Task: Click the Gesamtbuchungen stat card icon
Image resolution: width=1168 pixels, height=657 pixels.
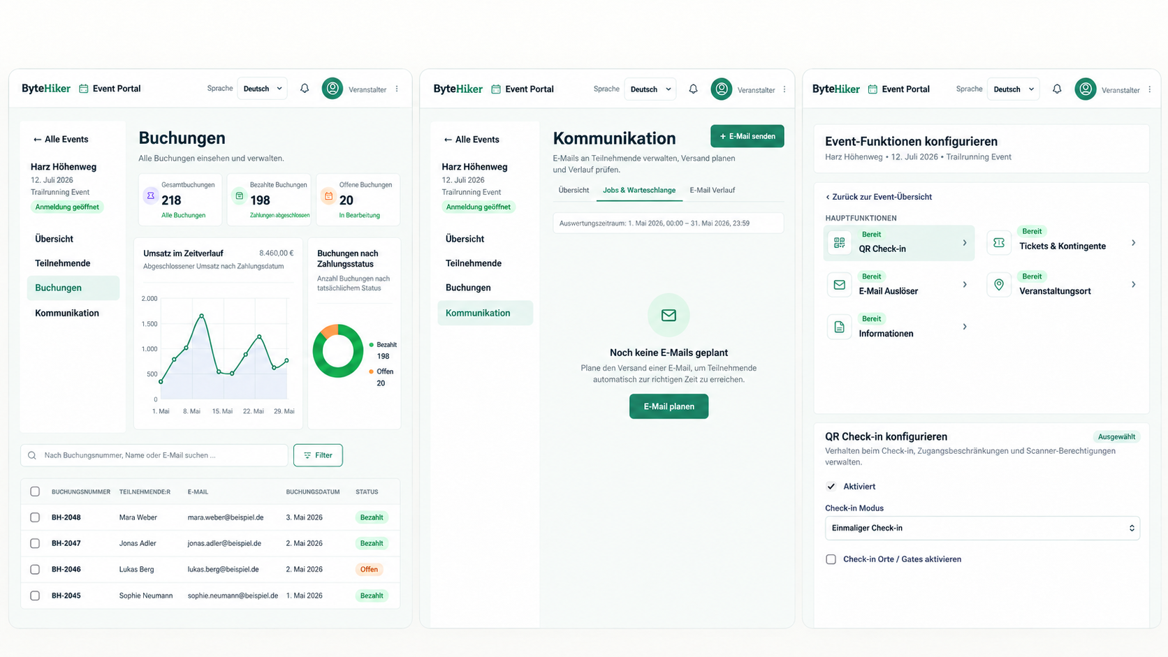Action: pyautogui.click(x=151, y=196)
